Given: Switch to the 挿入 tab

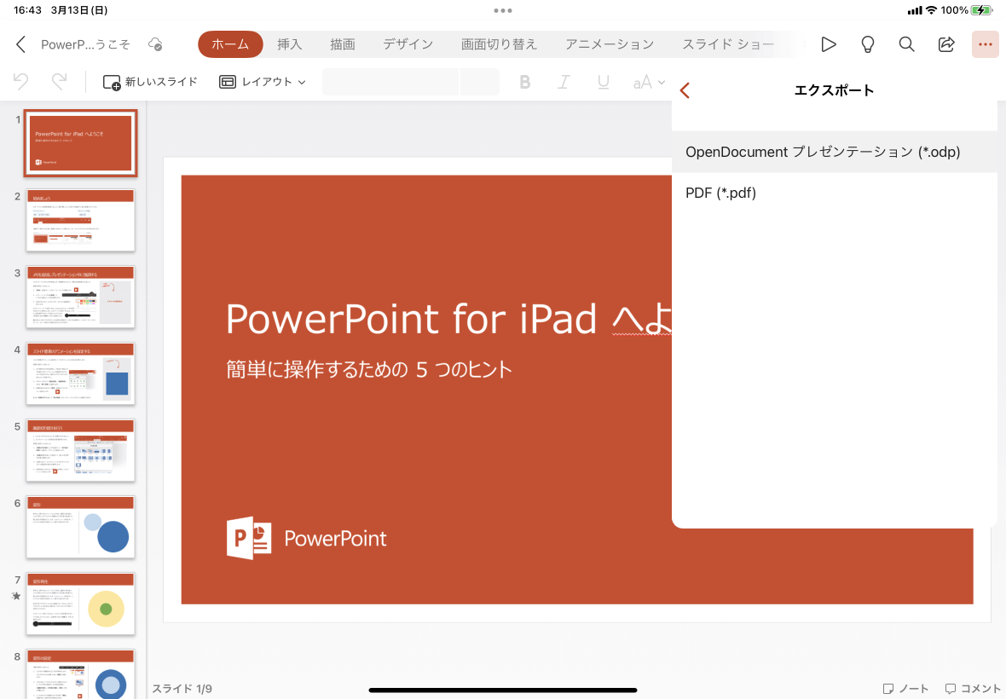Looking at the screenshot, I should (289, 44).
